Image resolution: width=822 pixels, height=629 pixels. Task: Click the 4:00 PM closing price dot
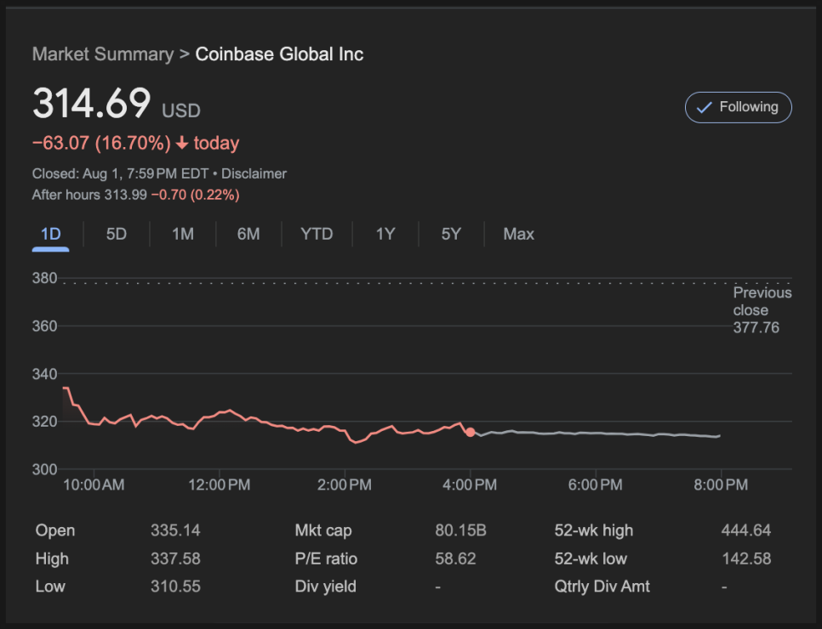[471, 432]
